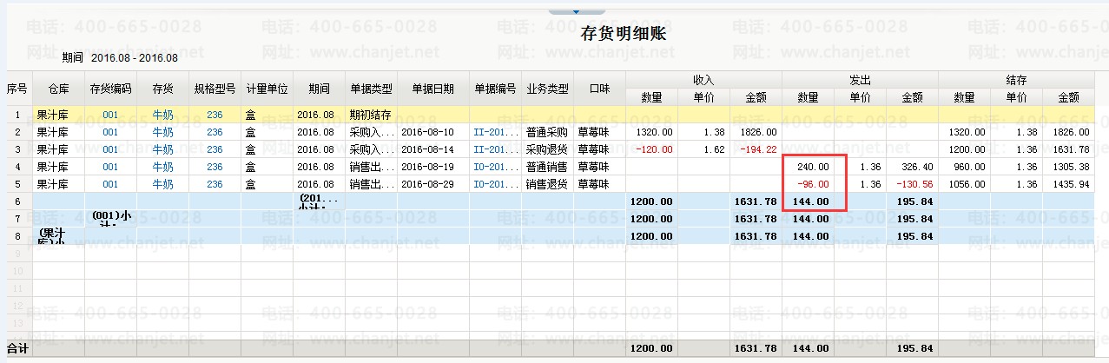Click the 存货明细账 report title
1109x363 pixels.
623,34
